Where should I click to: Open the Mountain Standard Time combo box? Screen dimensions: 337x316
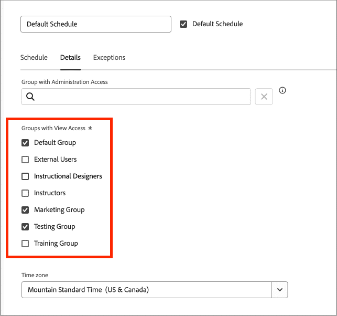147,290
